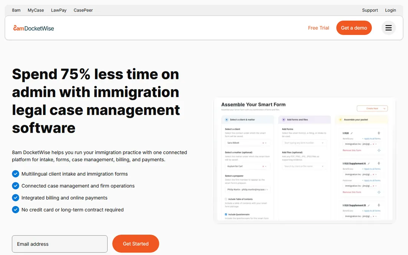Open the hamburger menu icon
Screen dimensions: 408x255
(388, 28)
